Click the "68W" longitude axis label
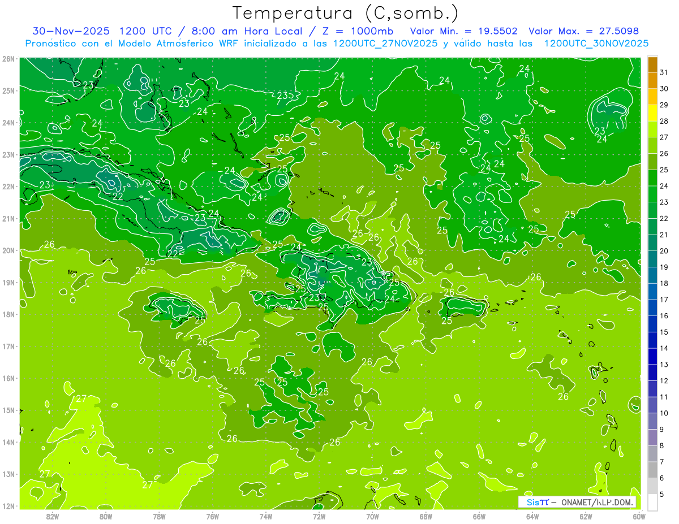679x524 pixels. point(426,516)
